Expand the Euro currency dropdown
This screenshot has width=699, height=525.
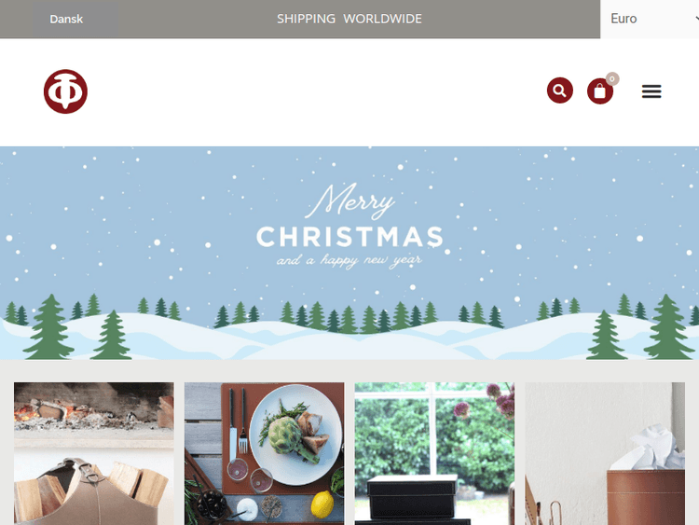coord(650,19)
